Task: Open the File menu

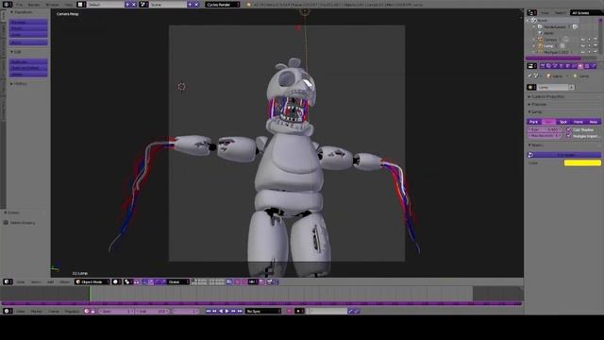Action: click(x=19, y=5)
